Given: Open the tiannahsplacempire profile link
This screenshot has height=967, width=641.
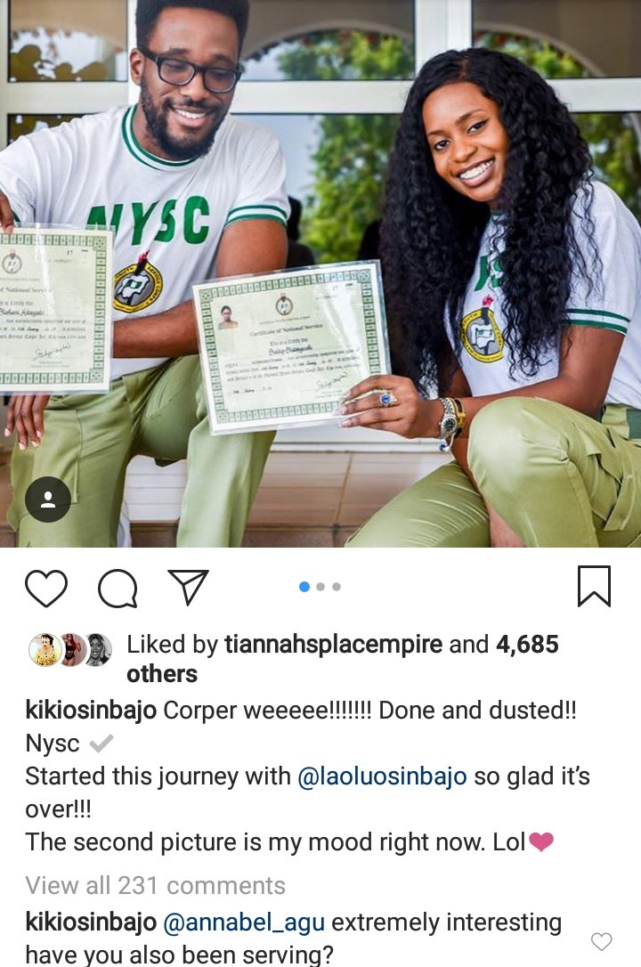Looking at the screenshot, I should (x=334, y=645).
